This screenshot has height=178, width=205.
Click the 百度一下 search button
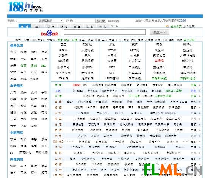point(160,32)
